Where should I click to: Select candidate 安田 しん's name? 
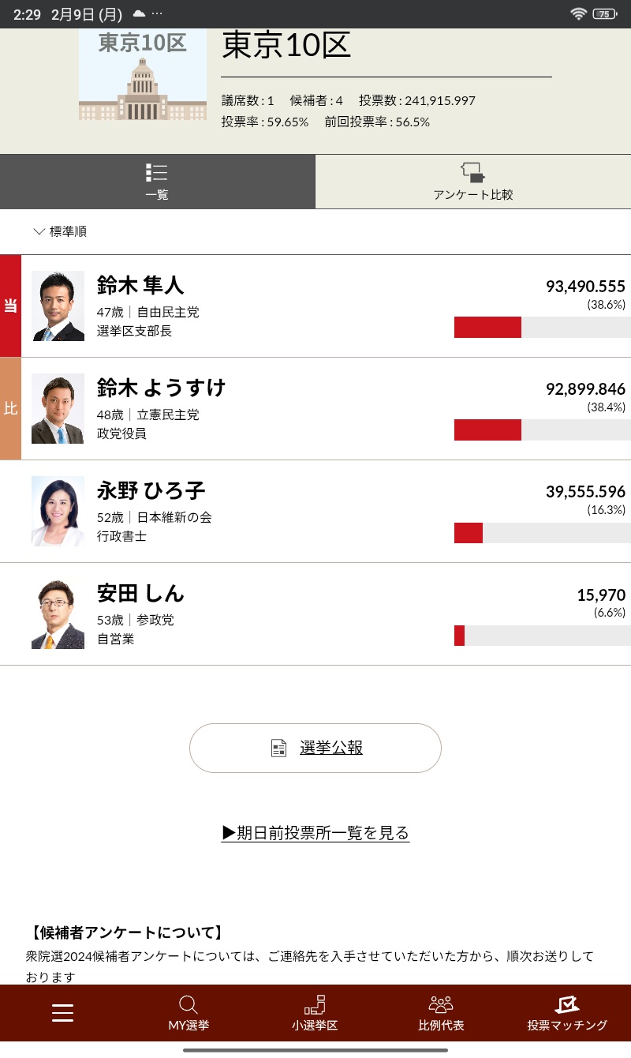pos(140,593)
